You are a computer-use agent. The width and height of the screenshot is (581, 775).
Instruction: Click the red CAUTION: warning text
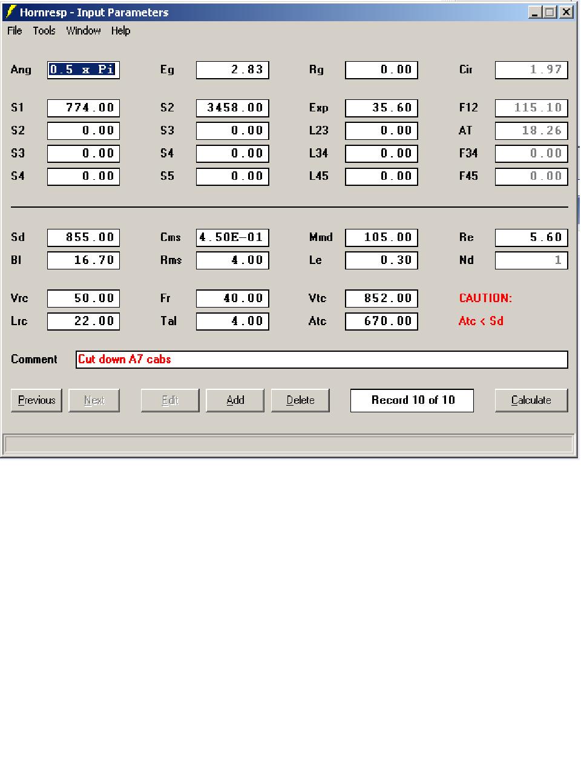pos(485,298)
